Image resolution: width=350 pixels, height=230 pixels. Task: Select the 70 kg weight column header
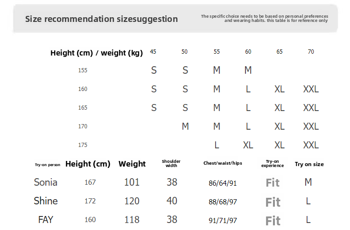(311, 52)
